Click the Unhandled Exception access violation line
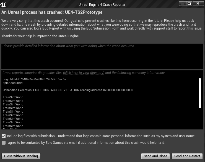Screen dimensions: 205x162 [68, 90]
